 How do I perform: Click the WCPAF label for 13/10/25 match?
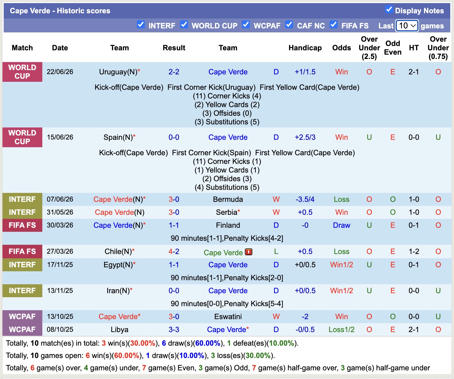point(22,317)
